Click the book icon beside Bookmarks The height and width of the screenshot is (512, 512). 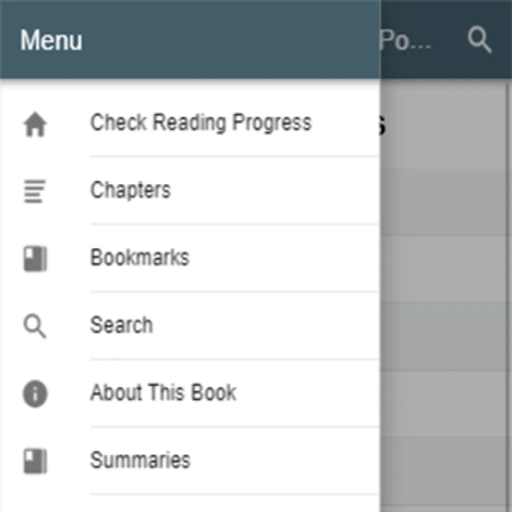[x=35, y=259]
